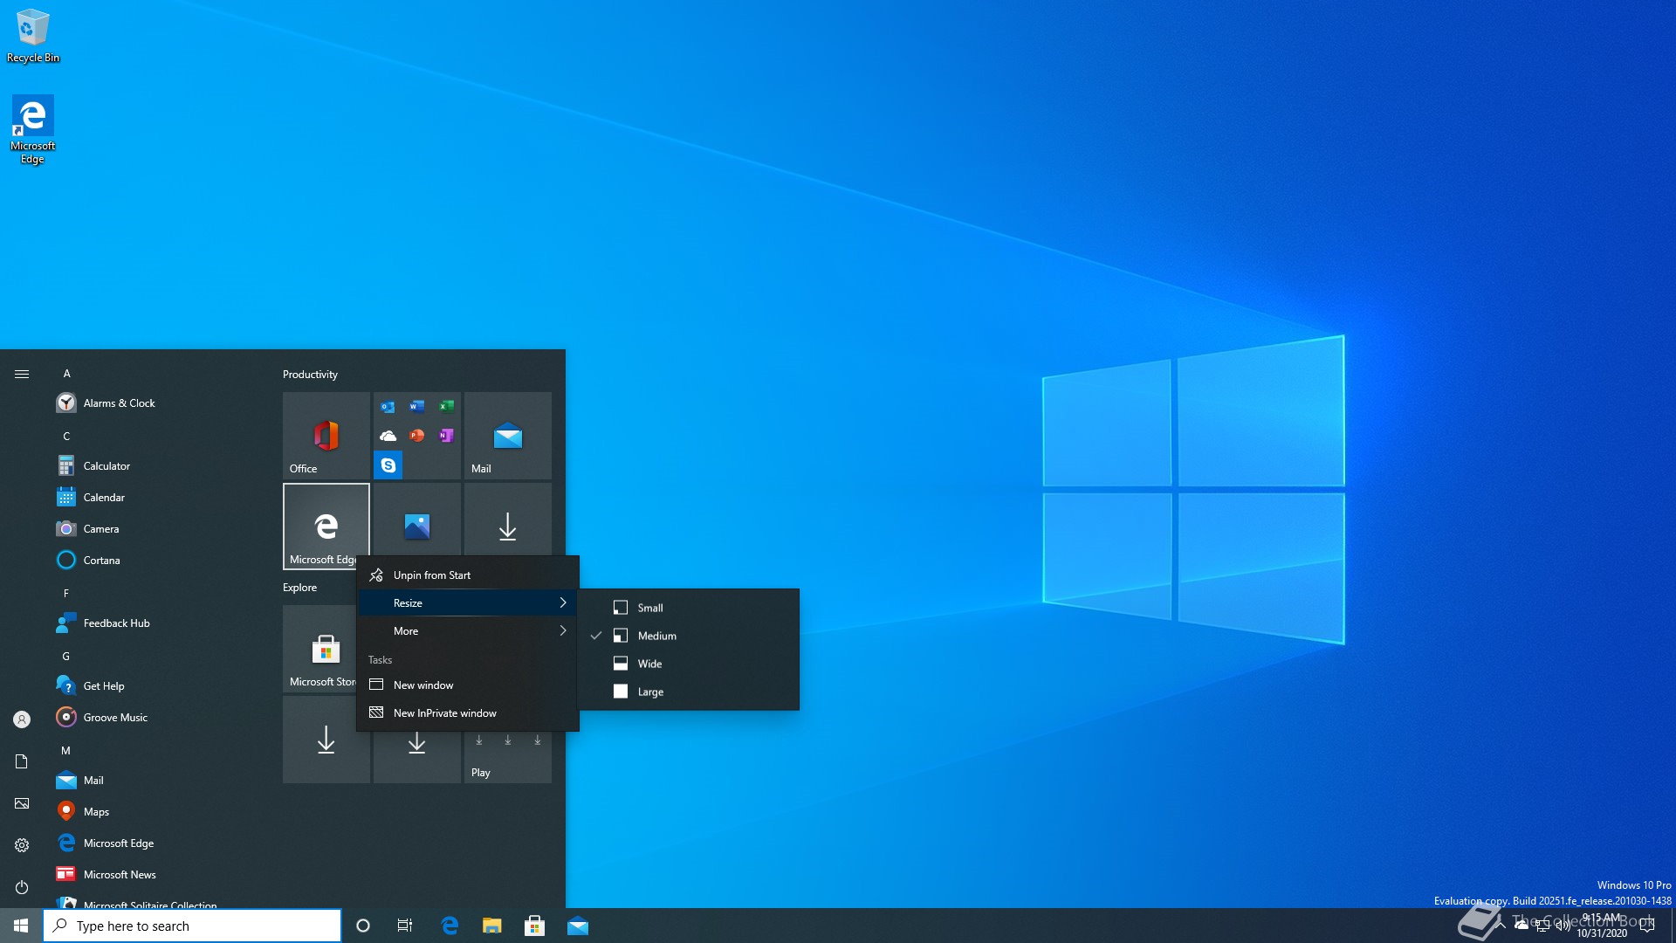
Task: Launch the Word mini tile
Action: [x=417, y=407]
